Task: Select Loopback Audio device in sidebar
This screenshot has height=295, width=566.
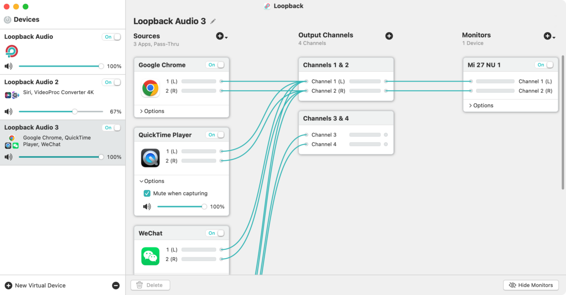Action: pos(63,51)
